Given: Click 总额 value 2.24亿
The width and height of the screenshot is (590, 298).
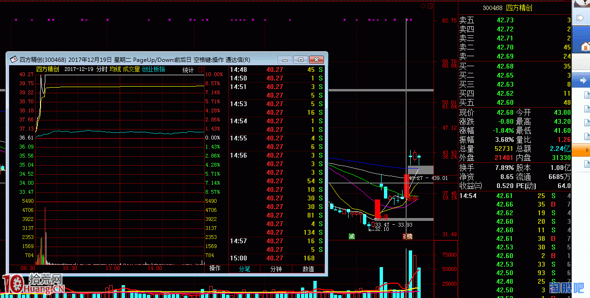Looking at the screenshot, I should tap(560, 149).
